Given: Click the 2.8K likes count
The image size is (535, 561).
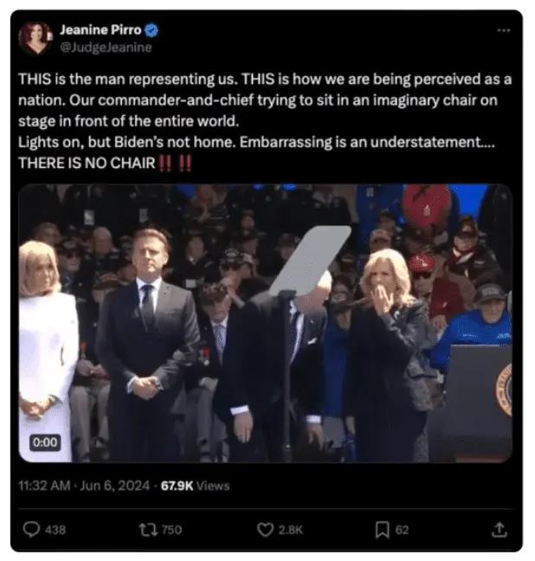Looking at the screenshot, I should click(291, 530).
